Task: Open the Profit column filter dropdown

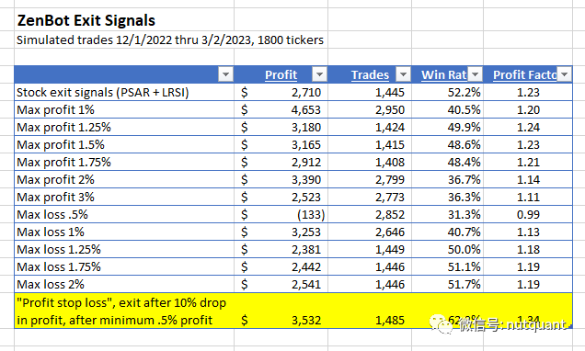Action: coord(319,74)
